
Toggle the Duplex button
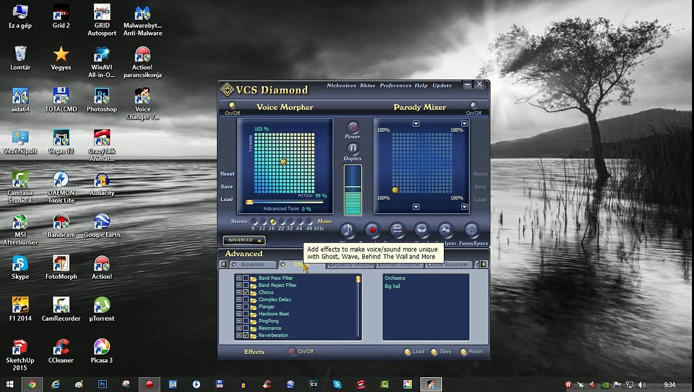click(x=352, y=149)
